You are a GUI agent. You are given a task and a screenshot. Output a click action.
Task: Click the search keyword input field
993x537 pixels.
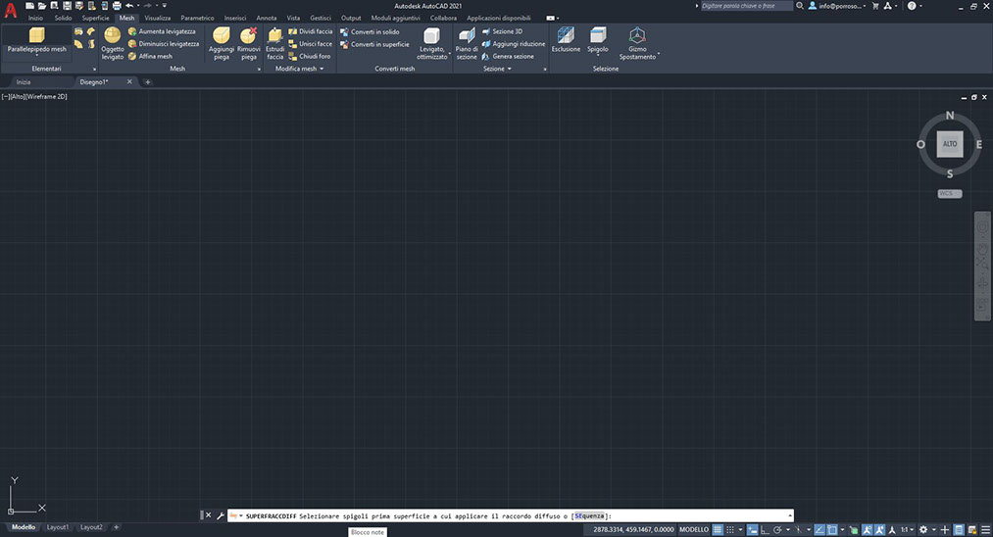(x=745, y=6)
